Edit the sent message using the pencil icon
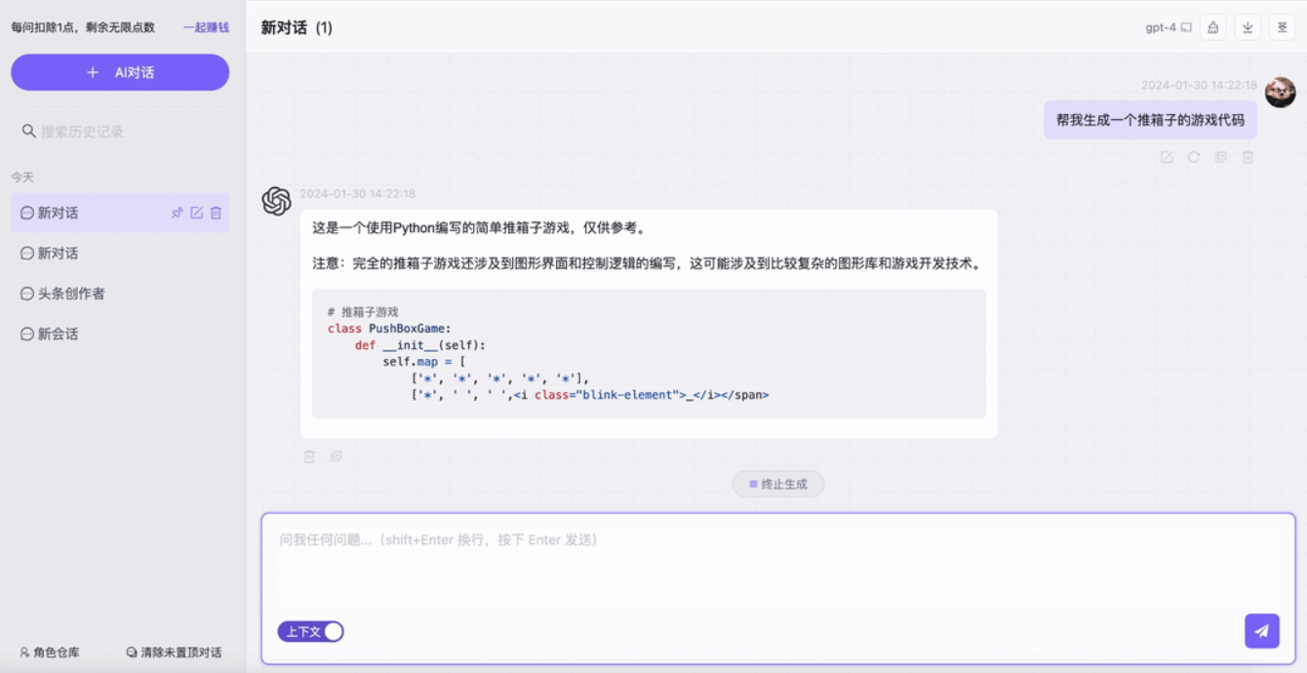The height and width of the screenshot is (673, 1307). pyautogui.click(x=1167, y=157)
